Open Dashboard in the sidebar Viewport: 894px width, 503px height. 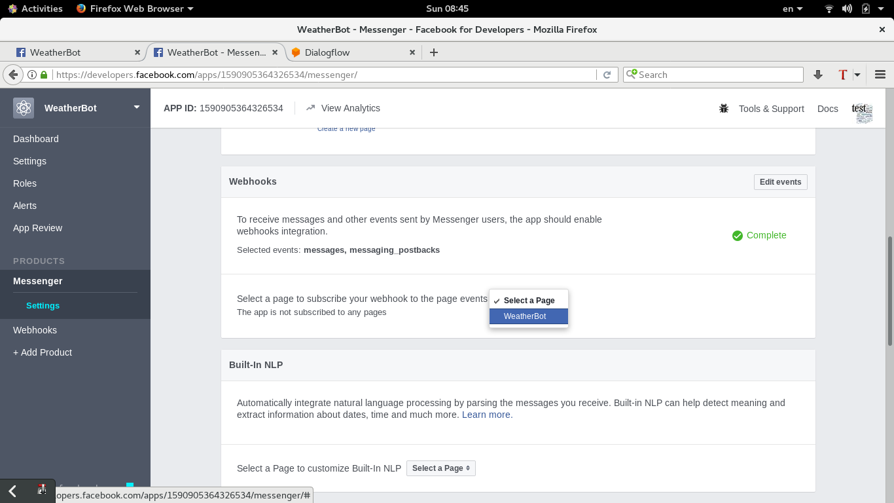pos(36,139)
